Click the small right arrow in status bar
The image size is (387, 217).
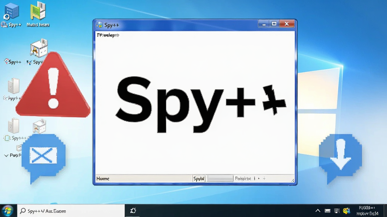[259, 178]
